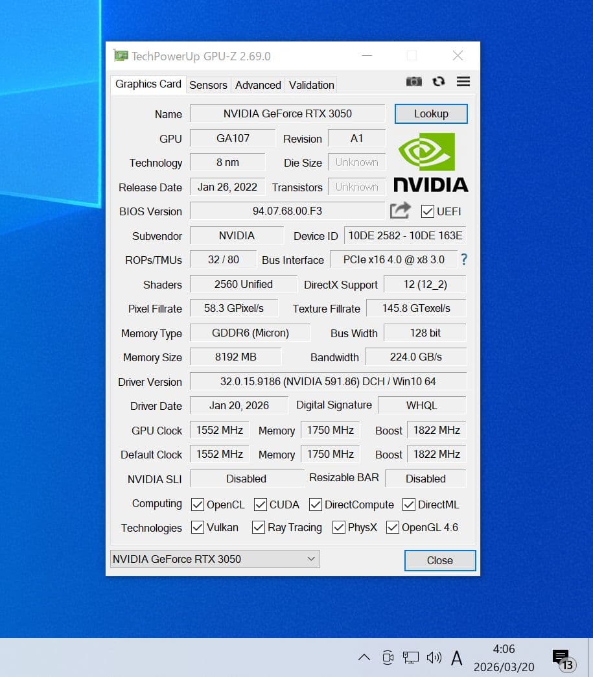
Task: Open the notification center icon
Action: tap(563, 659)
